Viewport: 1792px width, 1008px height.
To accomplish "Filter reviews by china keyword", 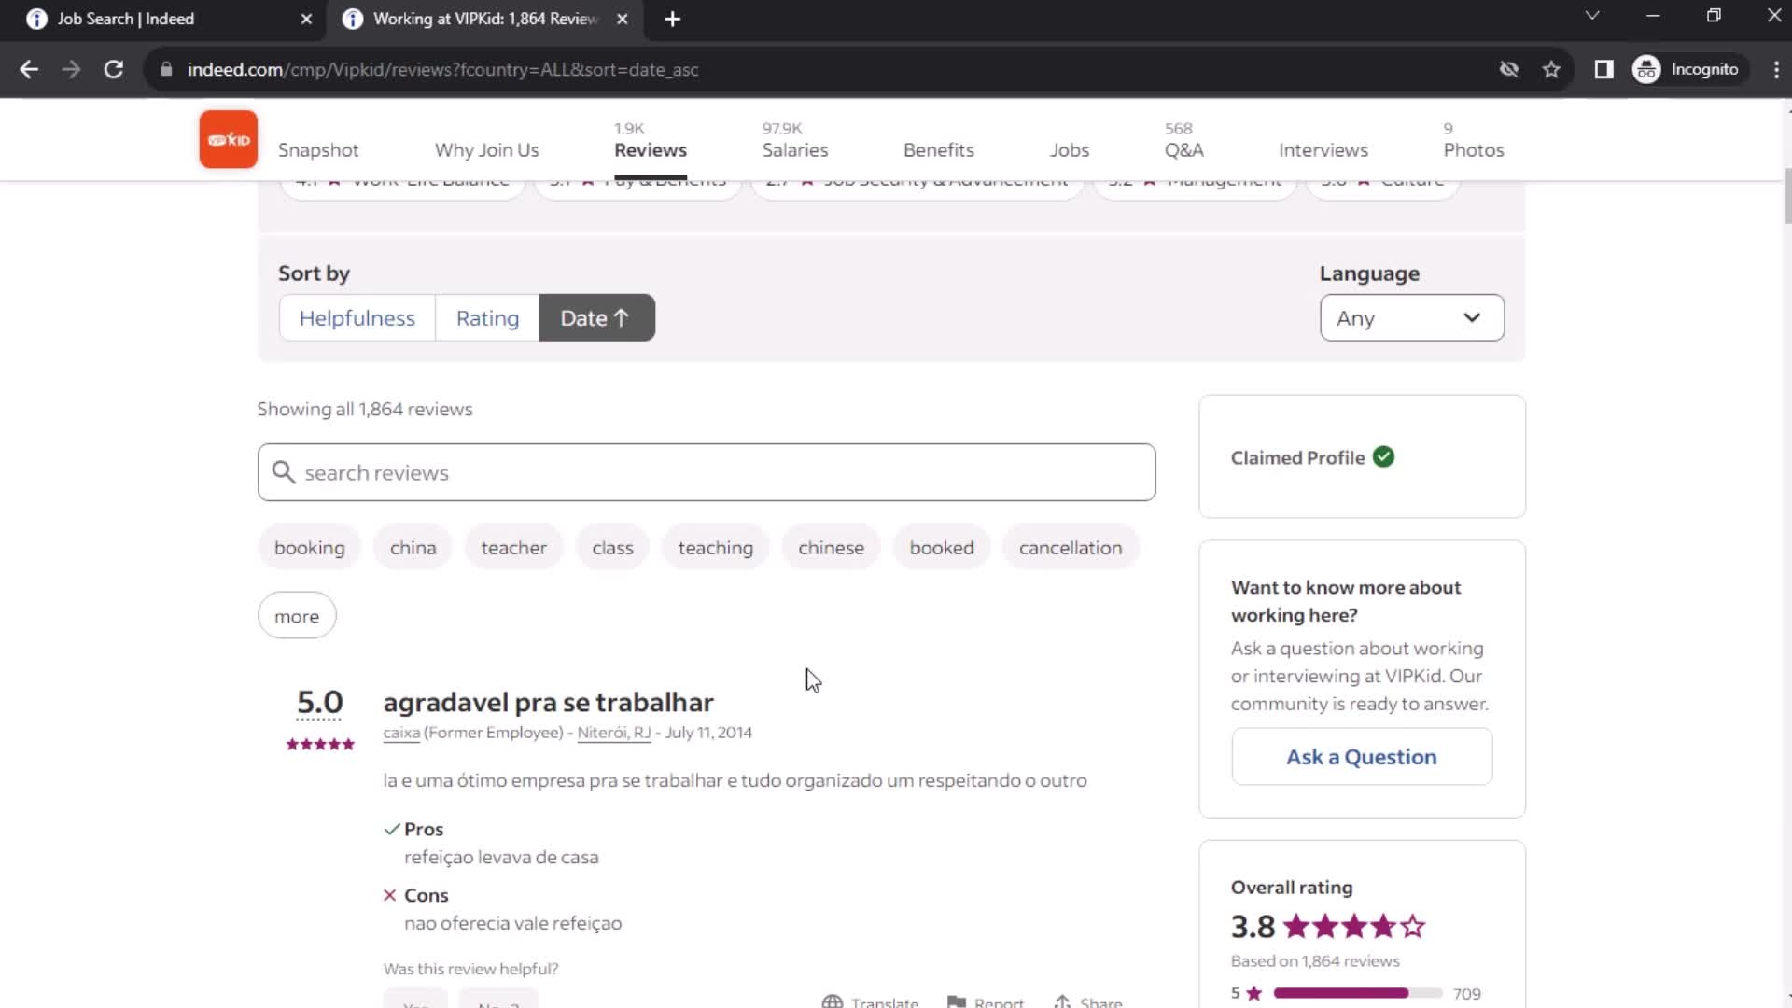I will coord(413,548).
